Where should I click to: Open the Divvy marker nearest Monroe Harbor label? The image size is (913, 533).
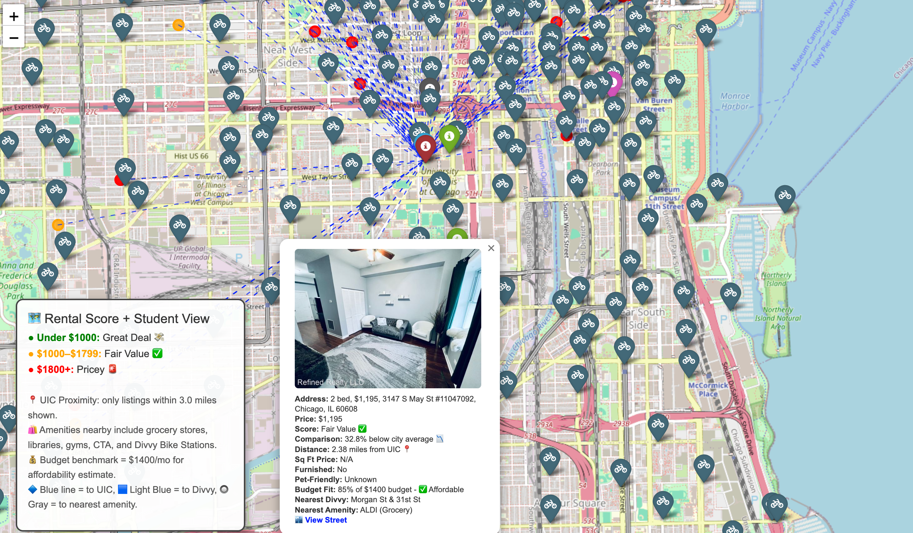coord(674,80)
